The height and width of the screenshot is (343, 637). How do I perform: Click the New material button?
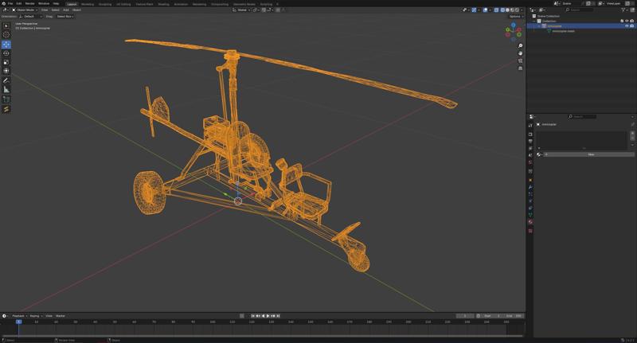click(590, 154)
